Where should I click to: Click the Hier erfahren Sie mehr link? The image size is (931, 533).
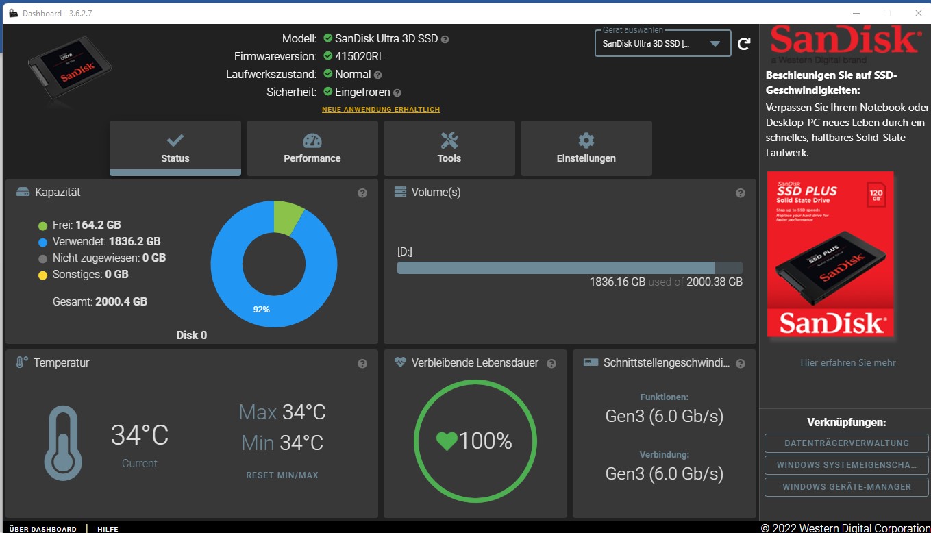tap(848, 362)
